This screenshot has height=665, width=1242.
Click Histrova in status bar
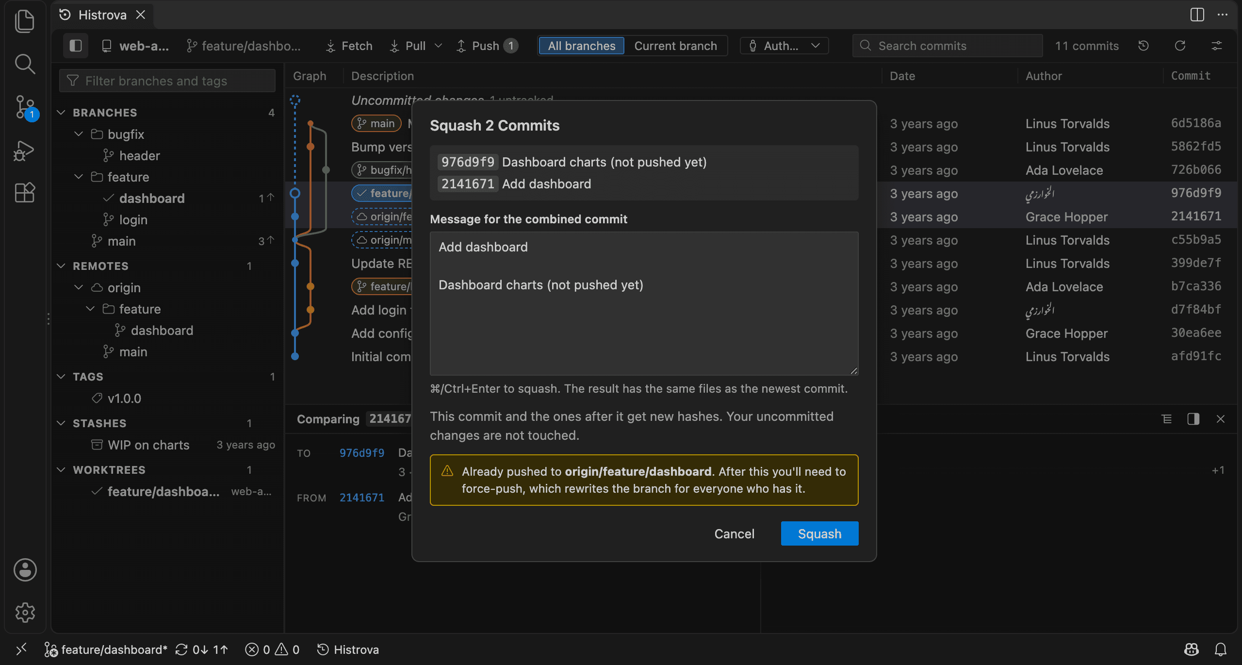click(348, 649)
